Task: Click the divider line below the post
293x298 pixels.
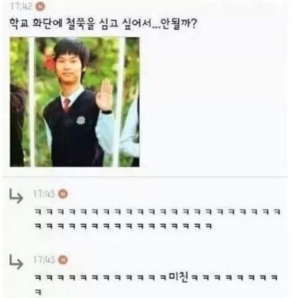Action: pos(145,177)
